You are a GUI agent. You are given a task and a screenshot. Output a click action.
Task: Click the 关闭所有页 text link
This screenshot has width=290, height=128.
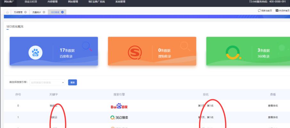click(284, 11)
